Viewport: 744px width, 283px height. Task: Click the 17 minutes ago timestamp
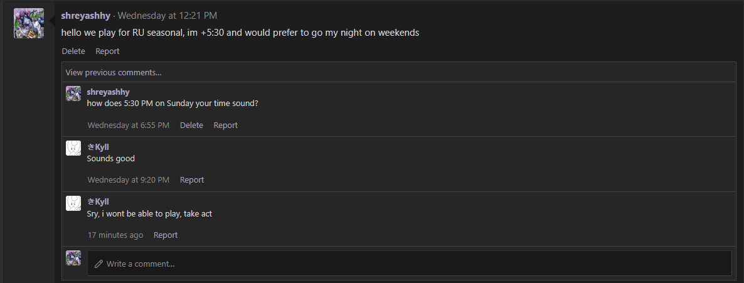click(115, 235)
